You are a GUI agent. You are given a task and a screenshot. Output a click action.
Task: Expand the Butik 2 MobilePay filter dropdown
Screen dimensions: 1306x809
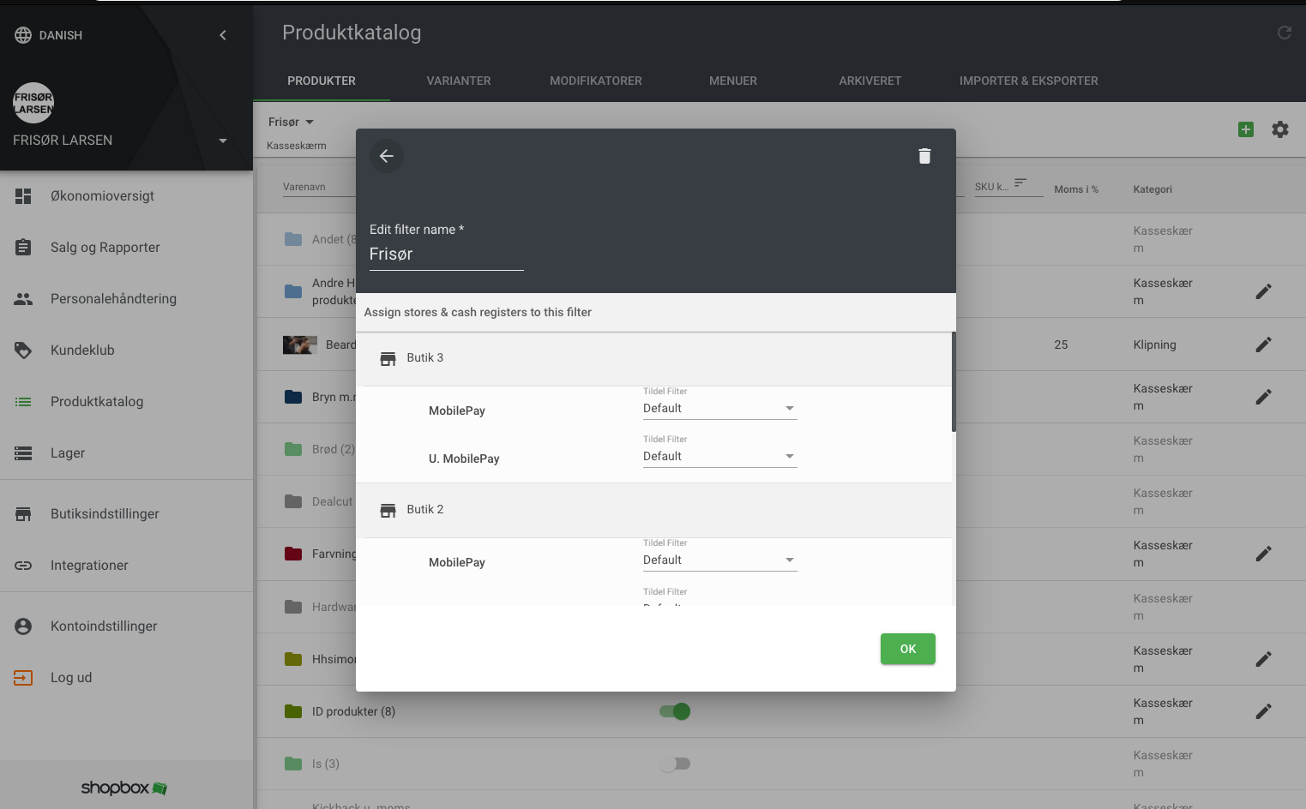[x=719, y=560]
